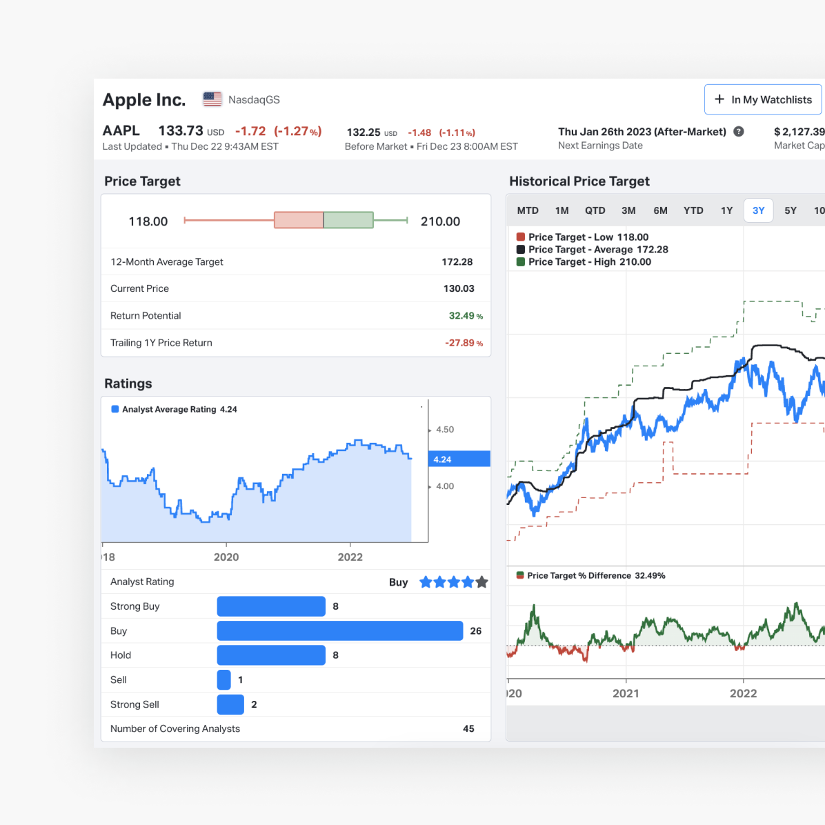Select the 6M time range tab

(x=660, y=210)
